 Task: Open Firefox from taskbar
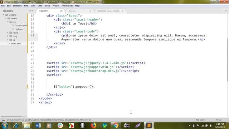[x=93, y=125]
